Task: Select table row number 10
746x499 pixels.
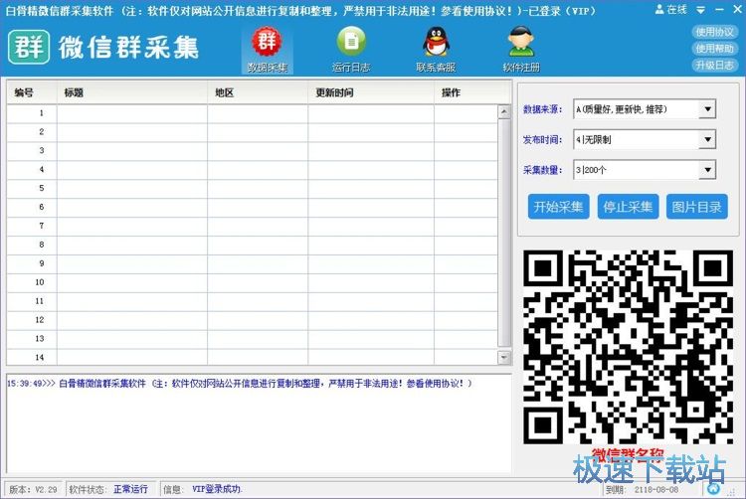Action: point(253,282)
